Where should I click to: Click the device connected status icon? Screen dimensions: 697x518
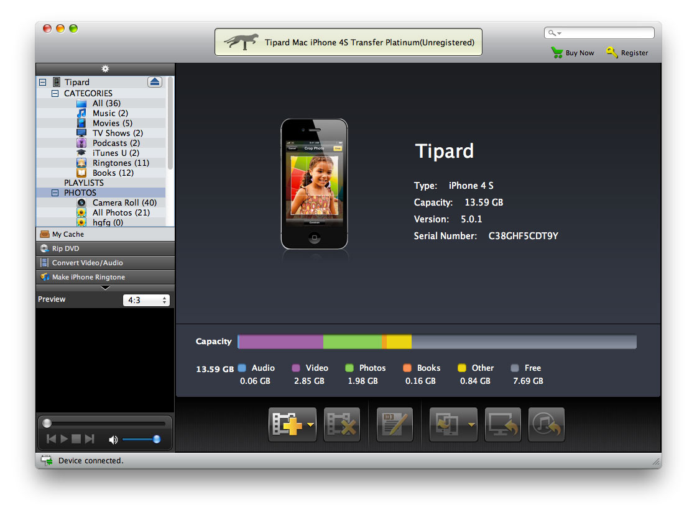[47, 460]
